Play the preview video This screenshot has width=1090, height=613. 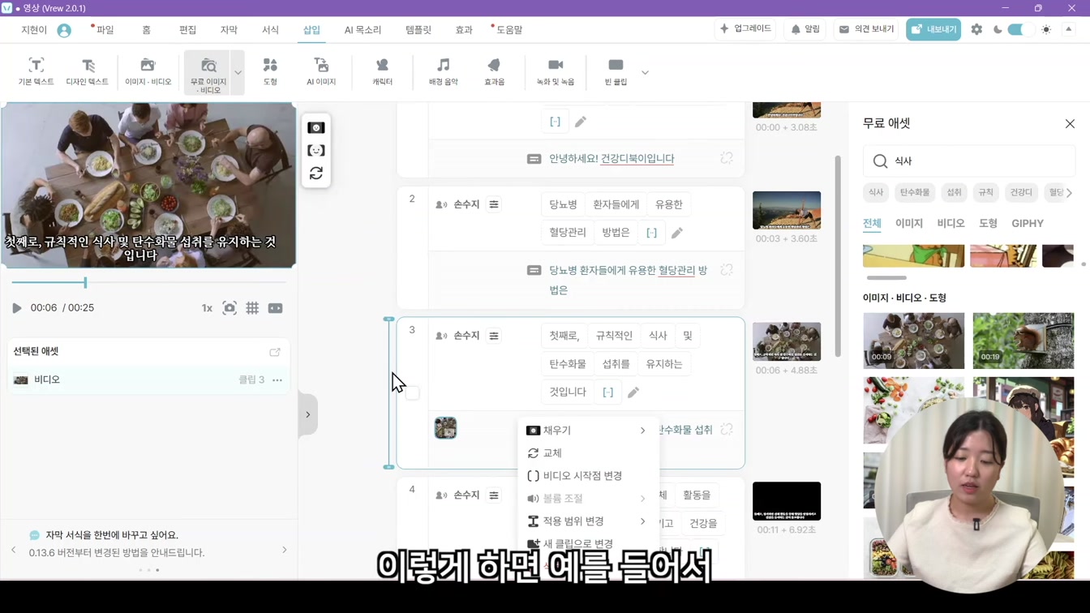click(x=16, y=308)
